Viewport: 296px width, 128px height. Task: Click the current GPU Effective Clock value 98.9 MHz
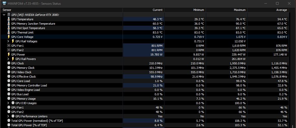157,76
